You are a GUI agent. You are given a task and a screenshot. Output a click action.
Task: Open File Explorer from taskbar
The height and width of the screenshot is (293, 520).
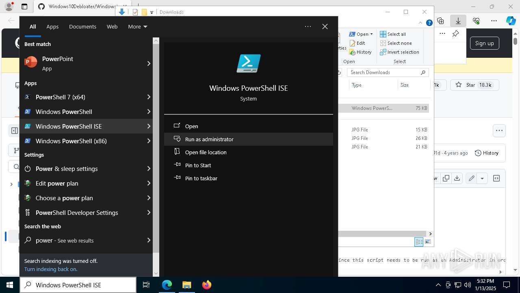(x=186, y=285)
